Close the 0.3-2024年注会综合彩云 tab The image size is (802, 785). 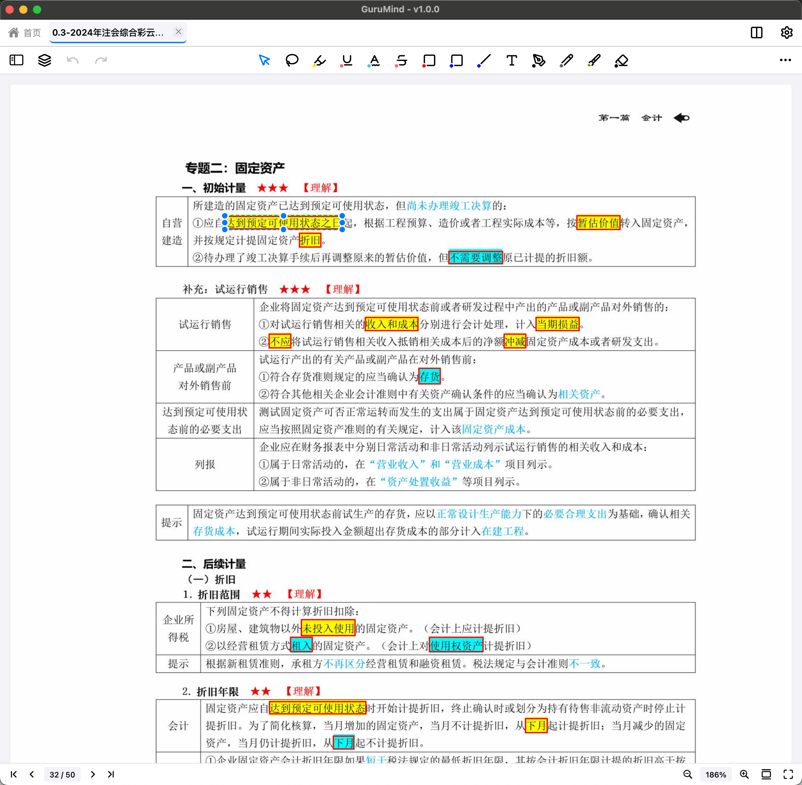[178, 32]
